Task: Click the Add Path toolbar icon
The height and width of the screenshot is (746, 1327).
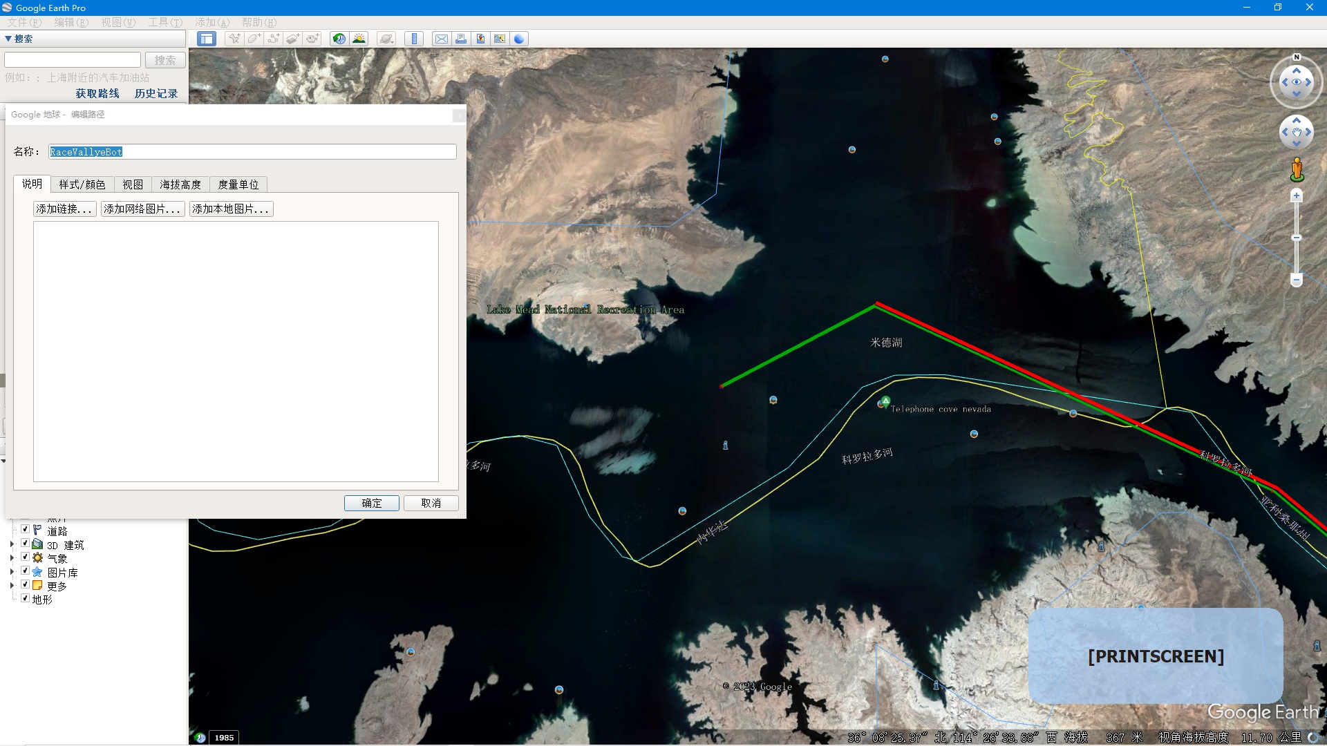Action: pos(274,39)
